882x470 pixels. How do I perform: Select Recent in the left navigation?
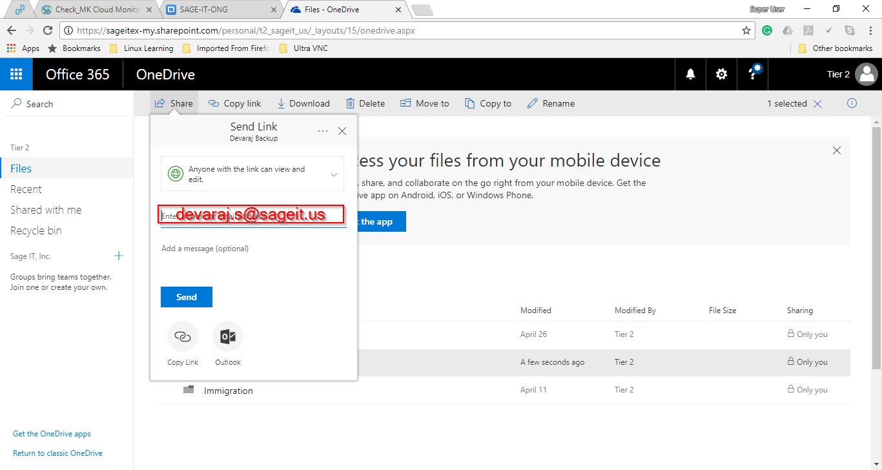(x=26, y=189)
